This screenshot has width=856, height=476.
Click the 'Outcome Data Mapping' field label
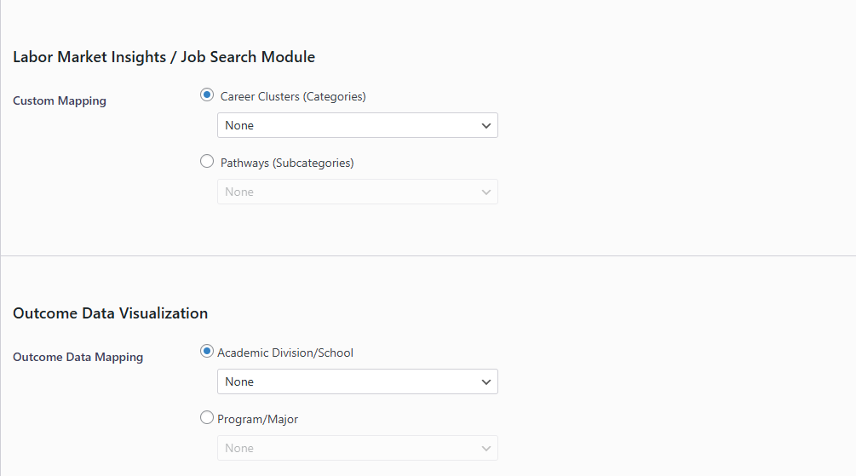pos(78,358)
